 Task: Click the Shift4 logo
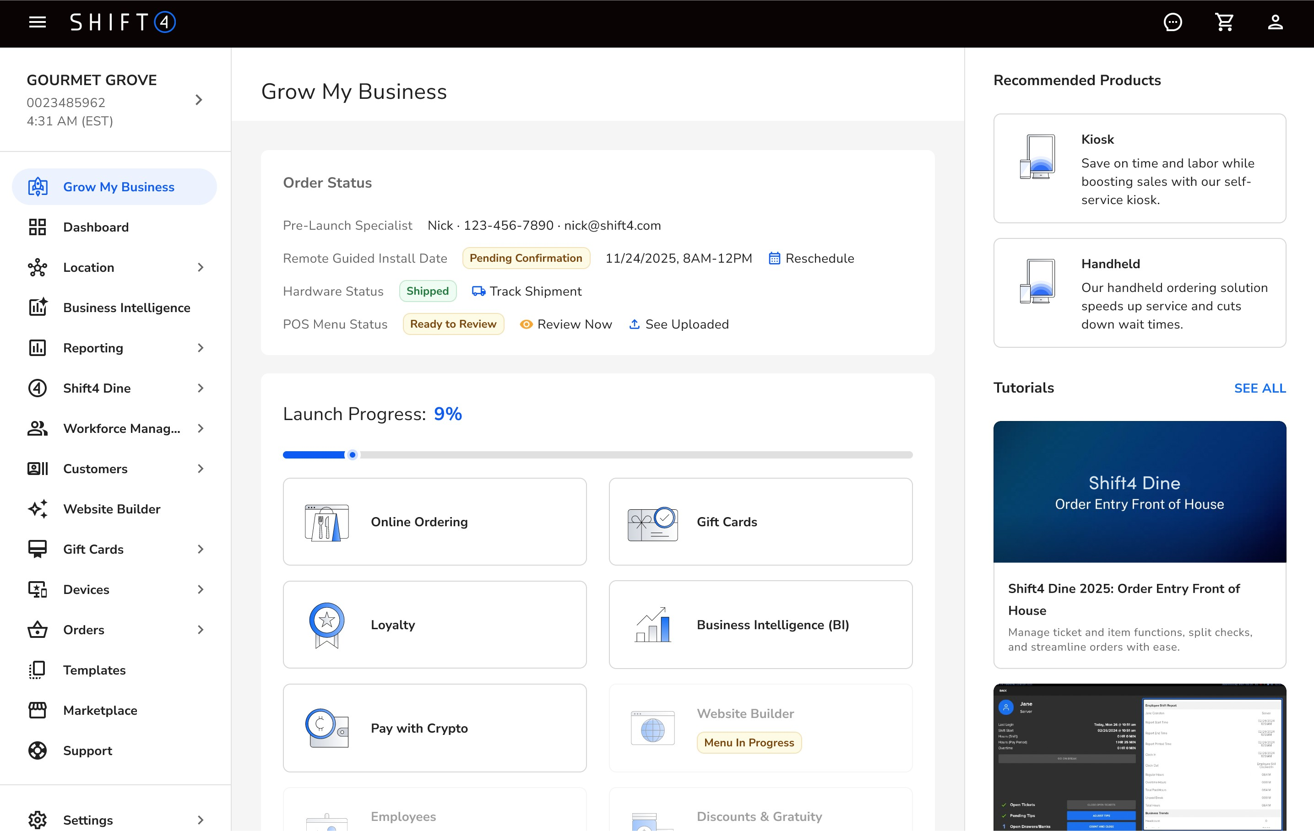[123, 22]
